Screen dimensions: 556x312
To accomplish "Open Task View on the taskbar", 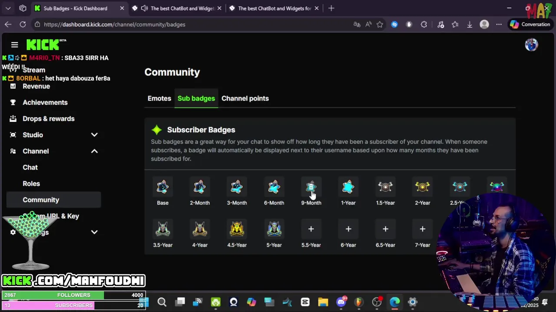I will coord(180,302).
